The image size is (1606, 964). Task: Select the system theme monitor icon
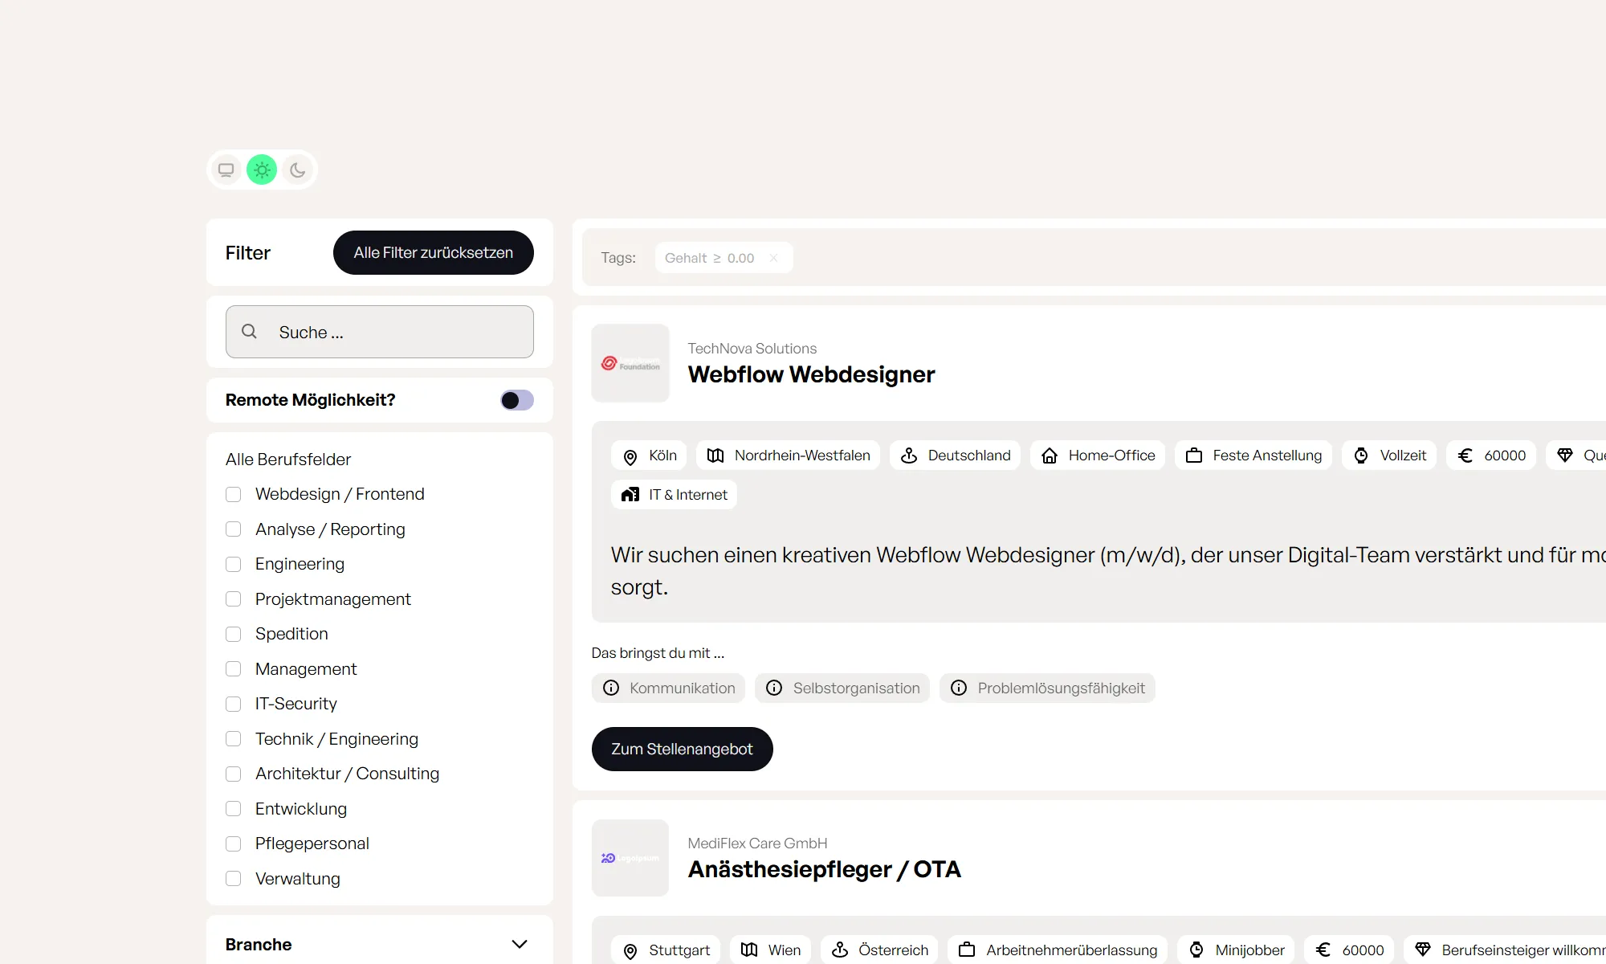pos(226,170)
